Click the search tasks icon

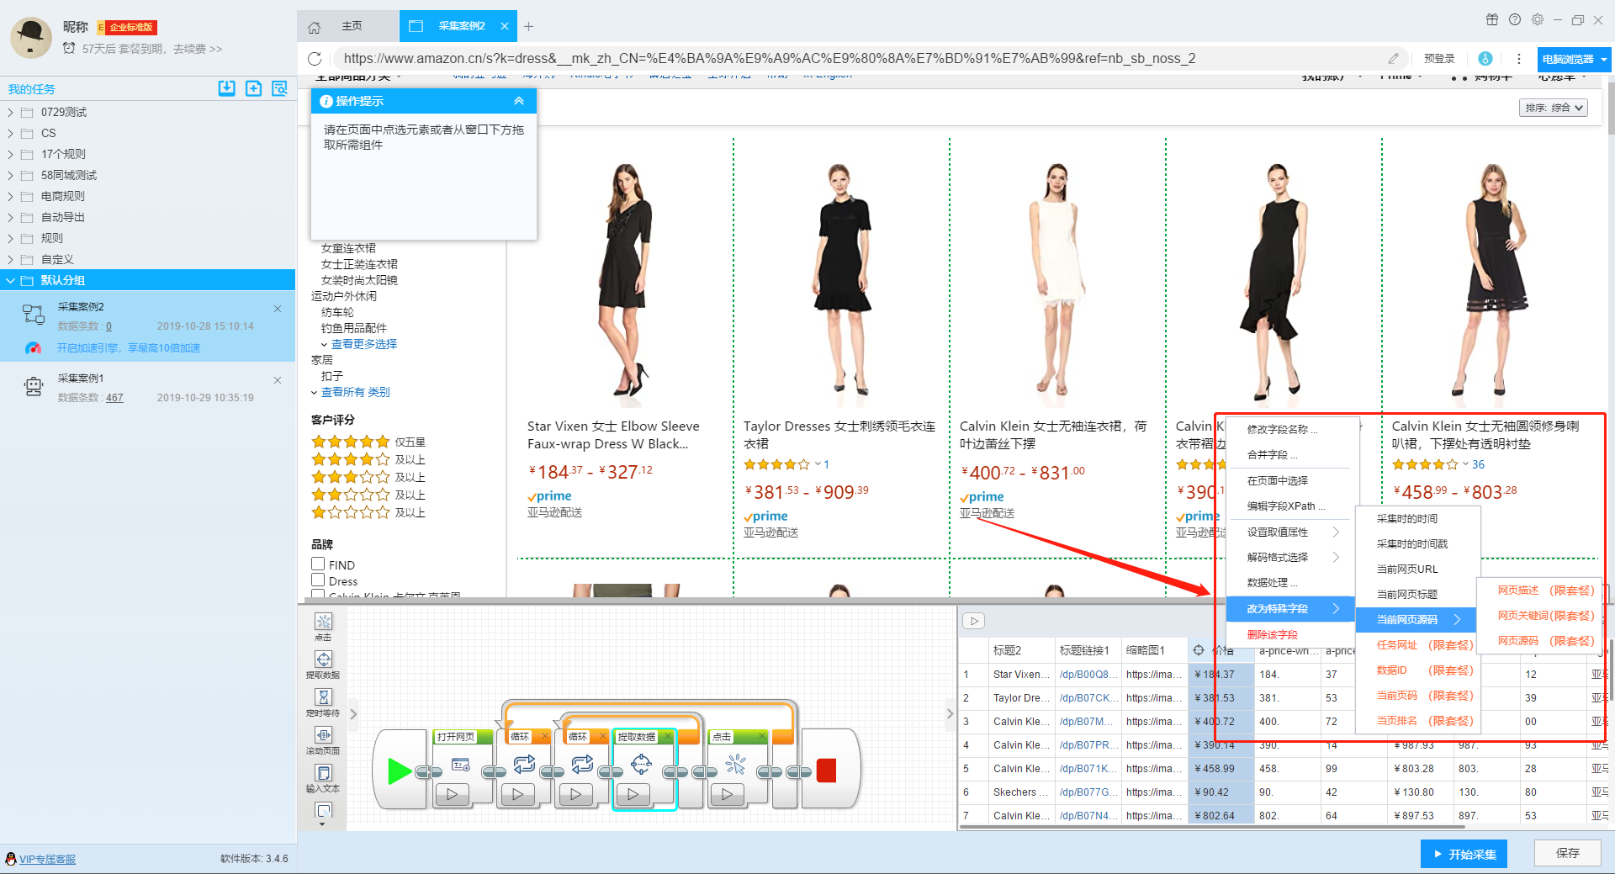pyautogui.click(x=280, y=88)
